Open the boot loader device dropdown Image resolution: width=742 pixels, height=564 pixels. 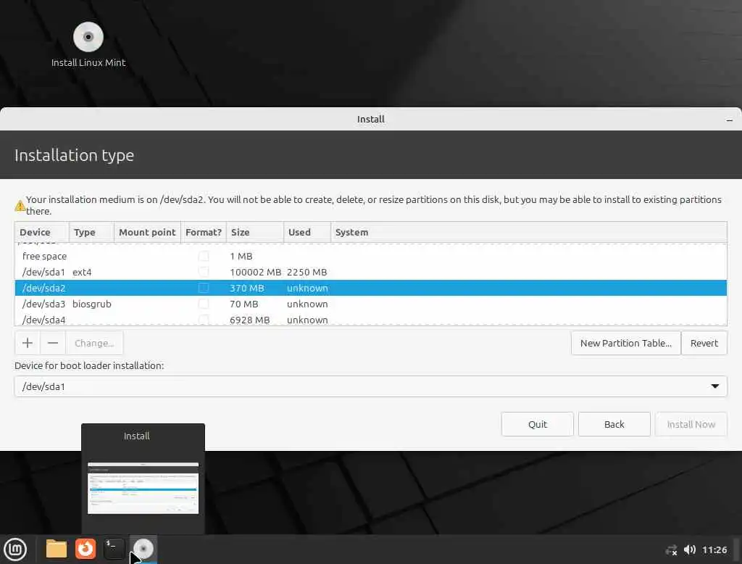(370, 386)
